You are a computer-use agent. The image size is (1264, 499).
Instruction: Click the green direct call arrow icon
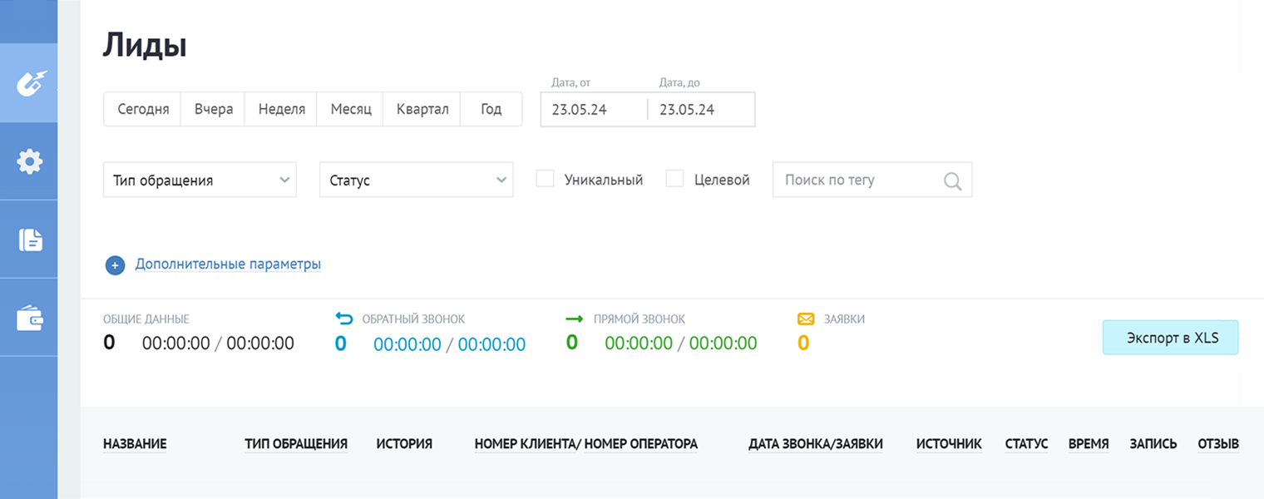(575, 319)
